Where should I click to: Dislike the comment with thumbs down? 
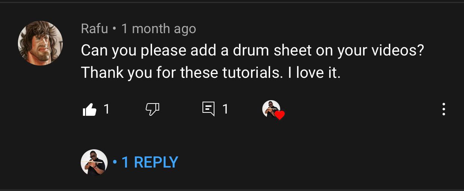152,109
